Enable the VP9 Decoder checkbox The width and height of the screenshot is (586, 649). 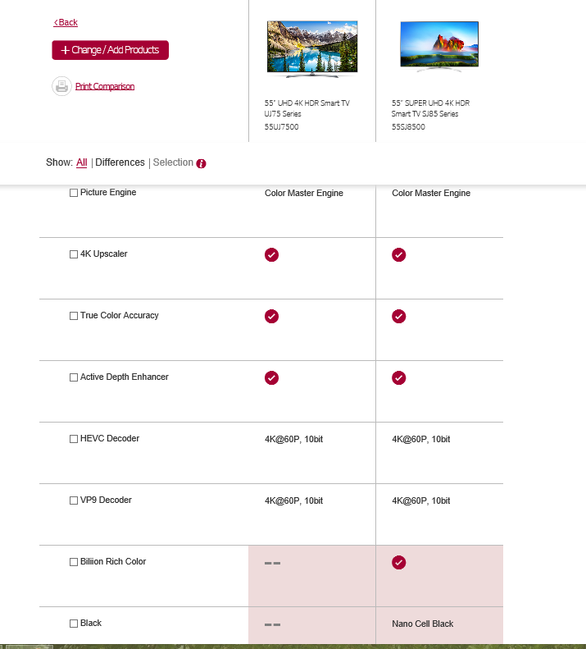(74, 500)
